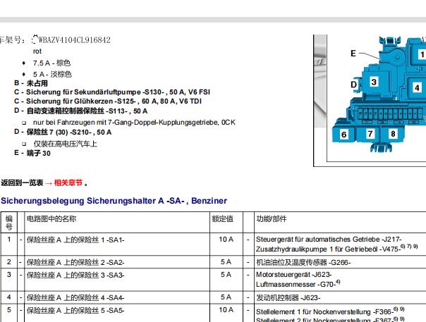The width and height of the screenshot is (426, 322).
Task: Click the letter E in the fuse box diagram
Action: (x=353, y=54)
